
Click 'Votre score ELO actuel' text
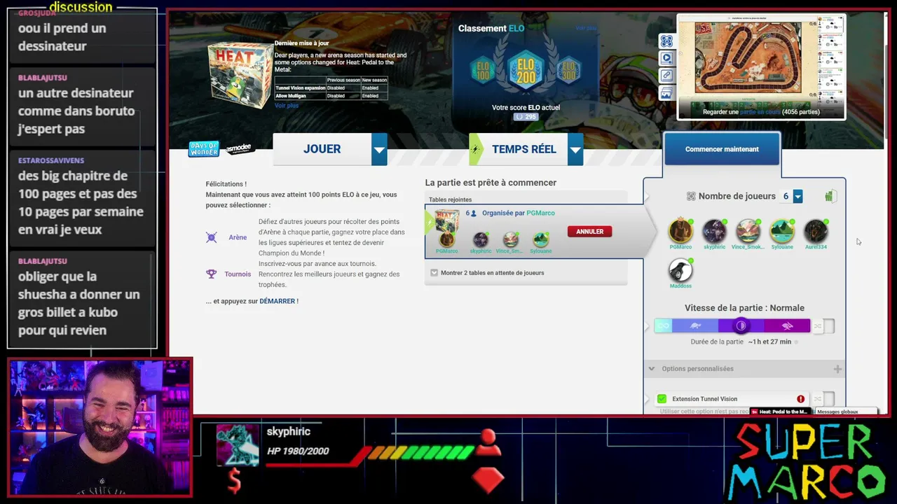pyautogui.click(x=526, y=107)
